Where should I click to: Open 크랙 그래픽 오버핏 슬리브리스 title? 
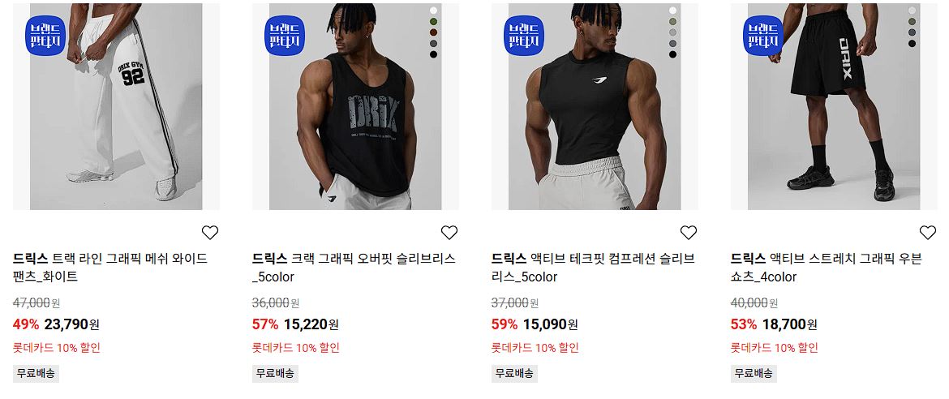tap(354, 268)
